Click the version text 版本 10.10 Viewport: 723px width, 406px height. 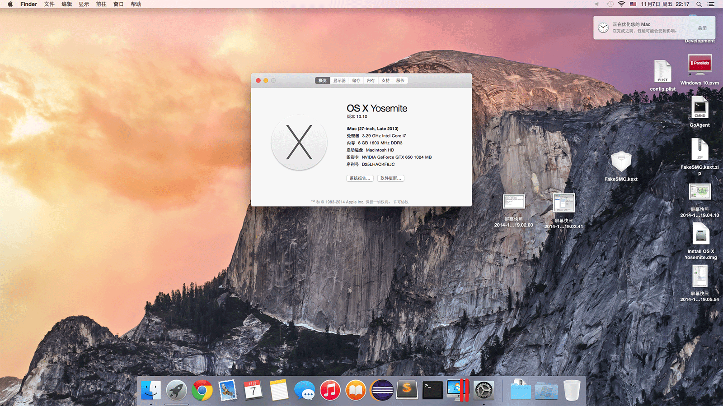coord(357,116)
